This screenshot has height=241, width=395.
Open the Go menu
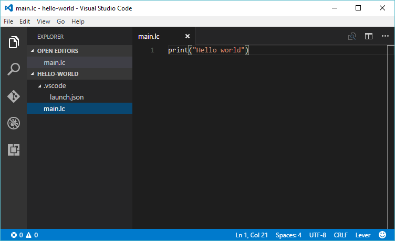pos(61,21)
